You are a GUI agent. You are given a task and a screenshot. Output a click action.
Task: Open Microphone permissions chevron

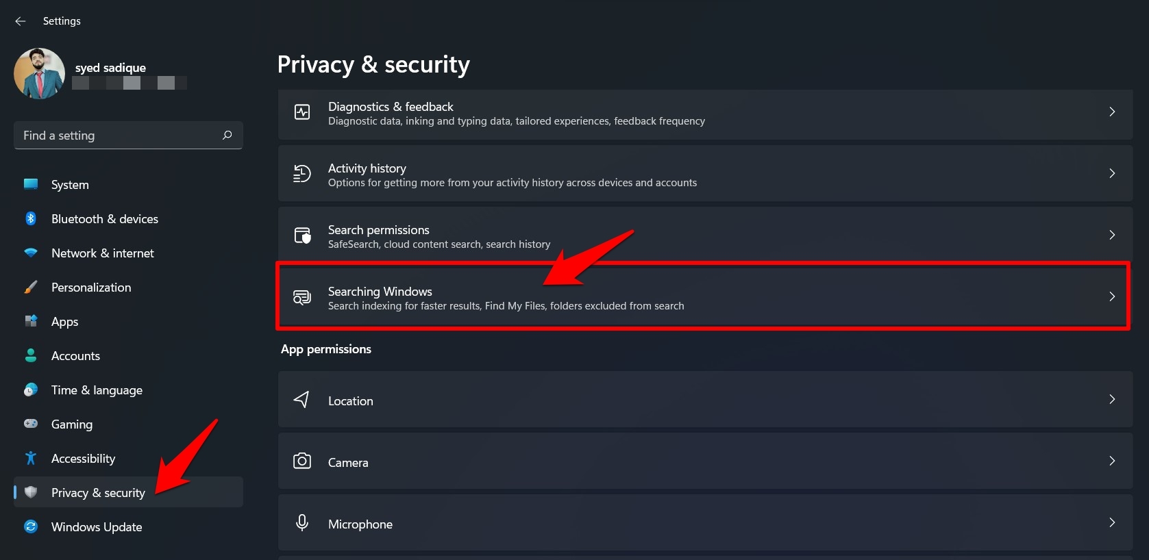point(1111,523)
